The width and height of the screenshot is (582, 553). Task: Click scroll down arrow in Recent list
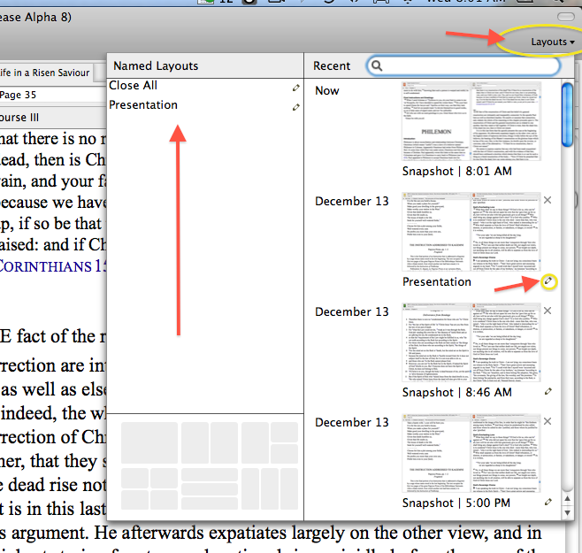click(567, 513)
